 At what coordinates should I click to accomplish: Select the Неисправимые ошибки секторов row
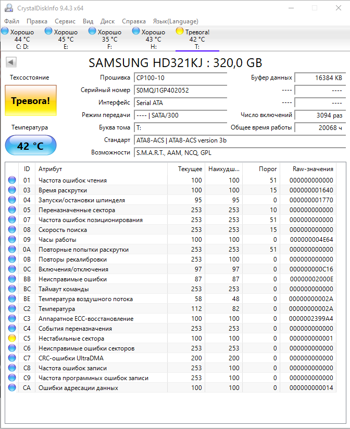pyautogui.click(x=170, y=348)
